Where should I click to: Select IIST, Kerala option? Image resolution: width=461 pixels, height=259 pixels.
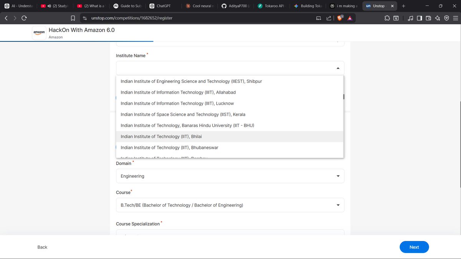click(230, 114)
